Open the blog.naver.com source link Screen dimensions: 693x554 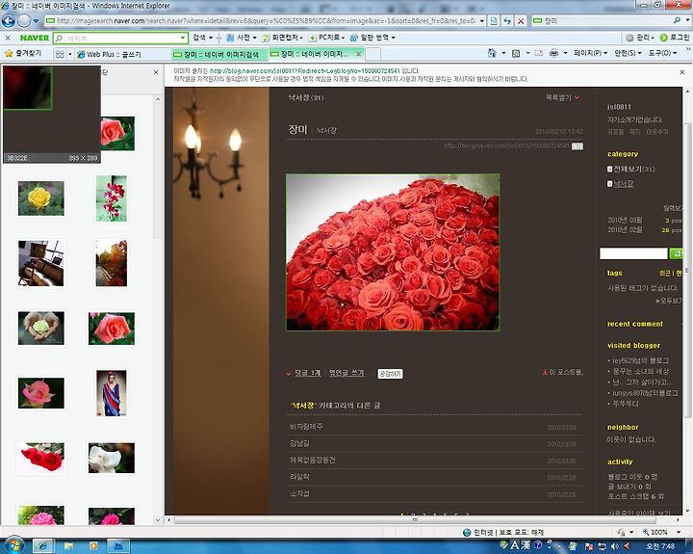[x=304, y=70]
